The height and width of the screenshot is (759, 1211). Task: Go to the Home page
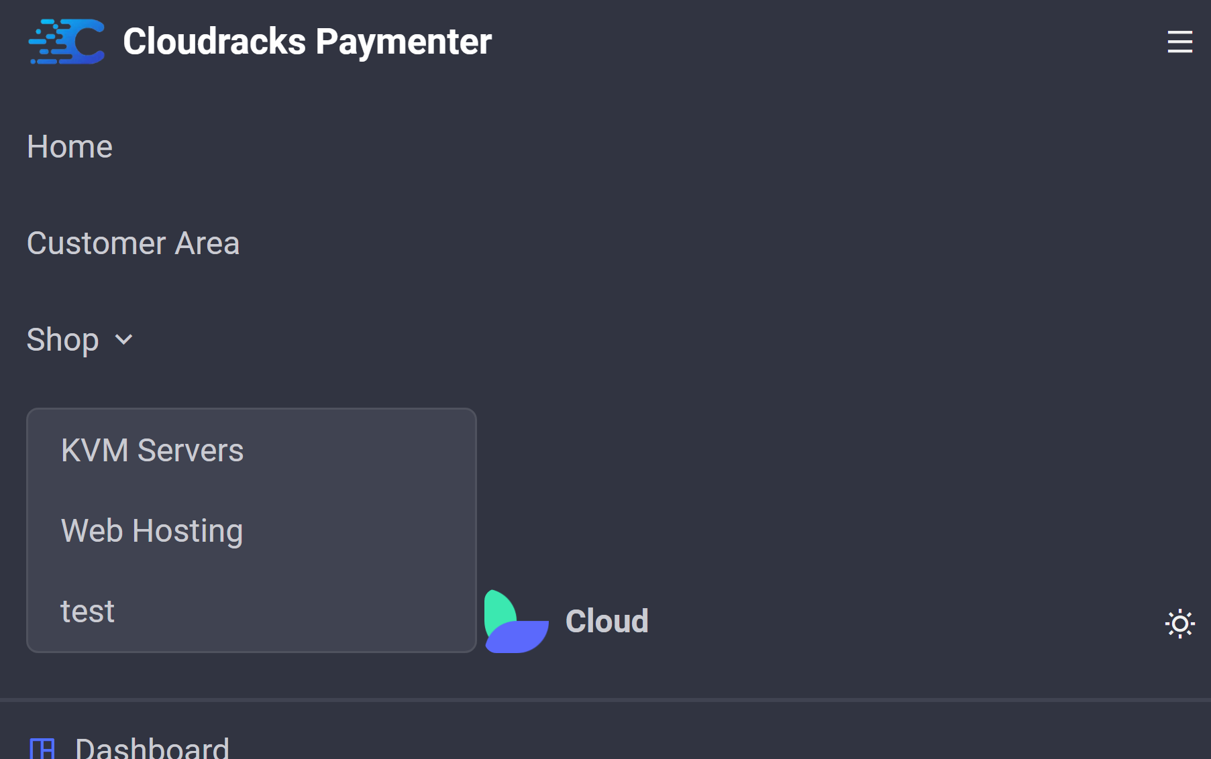click(69, 146)
